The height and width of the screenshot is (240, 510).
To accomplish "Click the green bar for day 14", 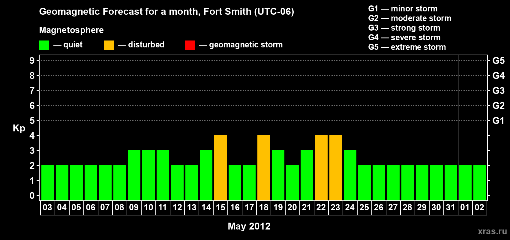I will [x=206, y=175].
